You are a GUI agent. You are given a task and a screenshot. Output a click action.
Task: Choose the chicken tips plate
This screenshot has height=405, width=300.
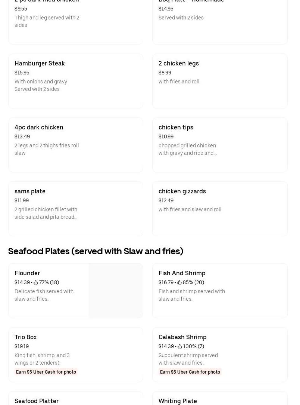pos(220,145)
